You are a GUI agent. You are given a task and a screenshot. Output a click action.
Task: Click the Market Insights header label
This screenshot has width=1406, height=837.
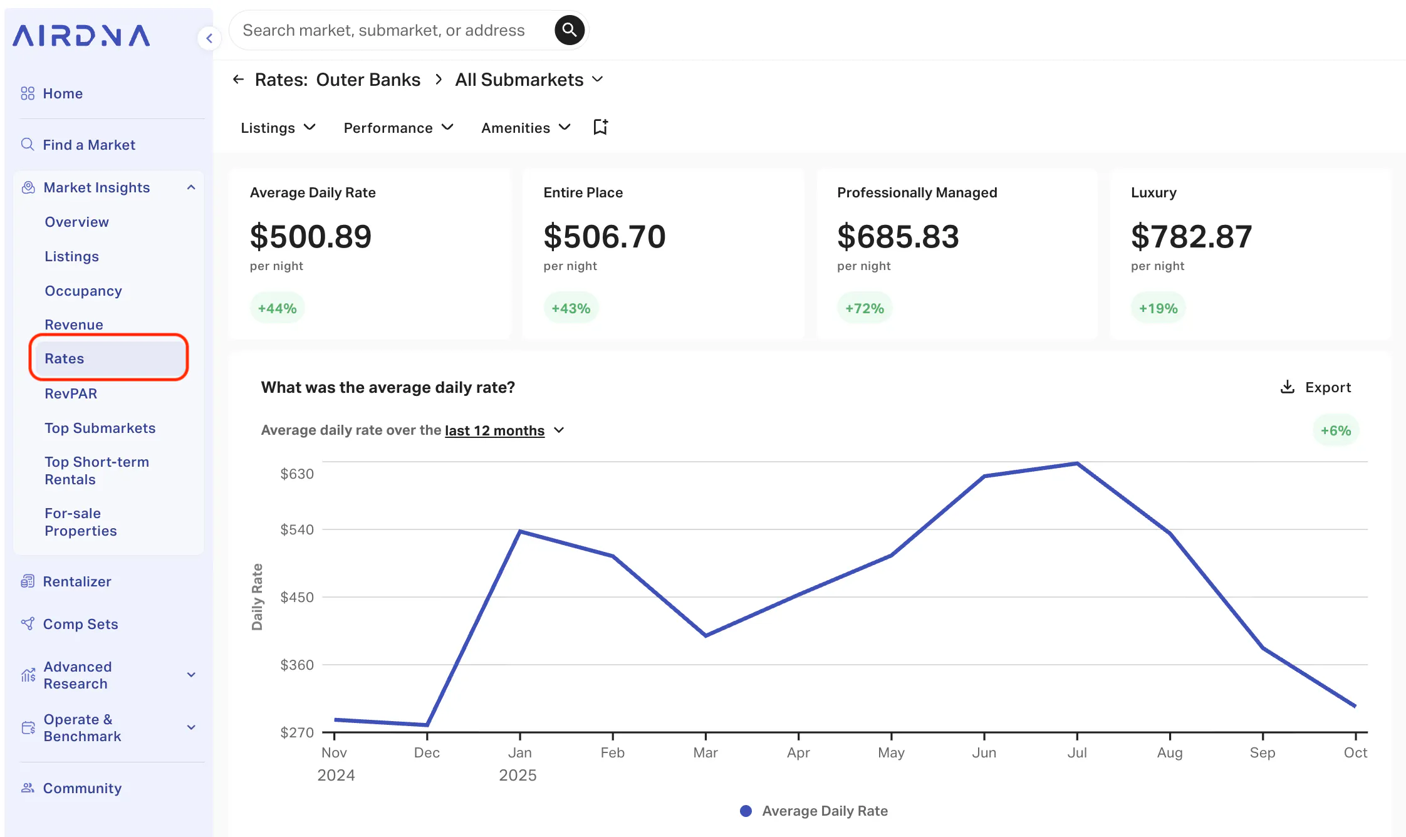pos(96,187)
